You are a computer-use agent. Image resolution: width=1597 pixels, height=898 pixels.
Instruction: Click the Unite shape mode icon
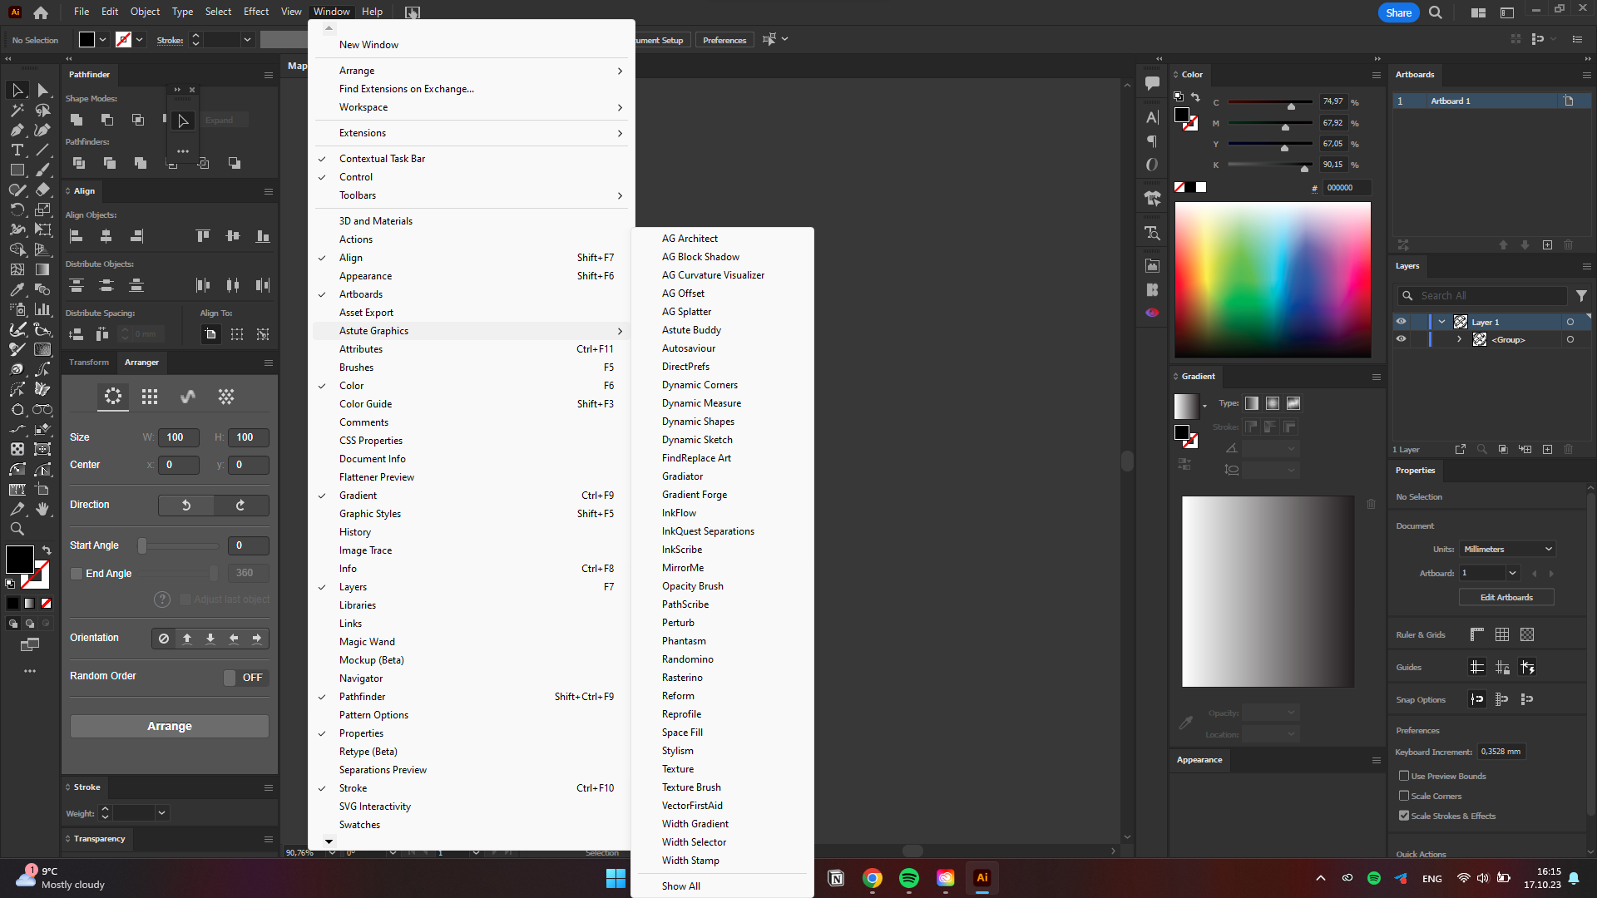coord(77,120)
